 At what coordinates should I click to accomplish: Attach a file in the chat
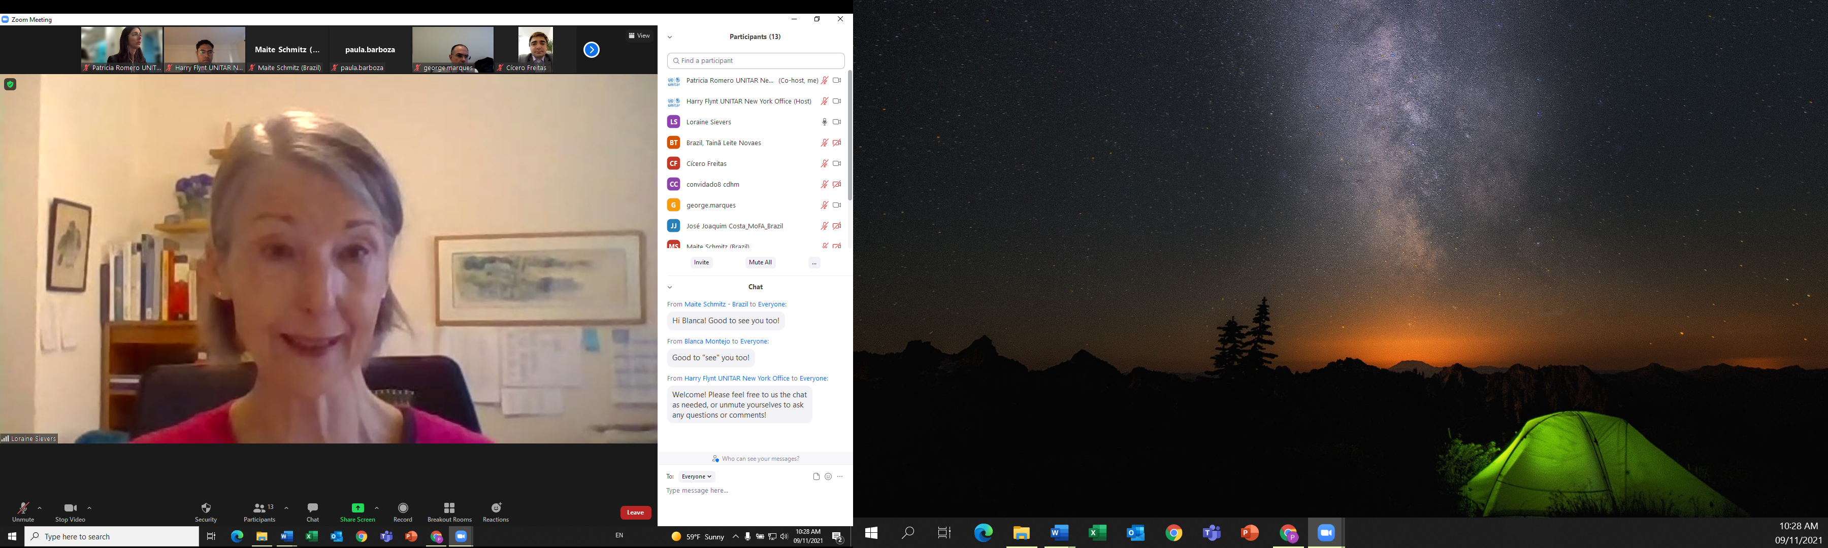[816, 476]
